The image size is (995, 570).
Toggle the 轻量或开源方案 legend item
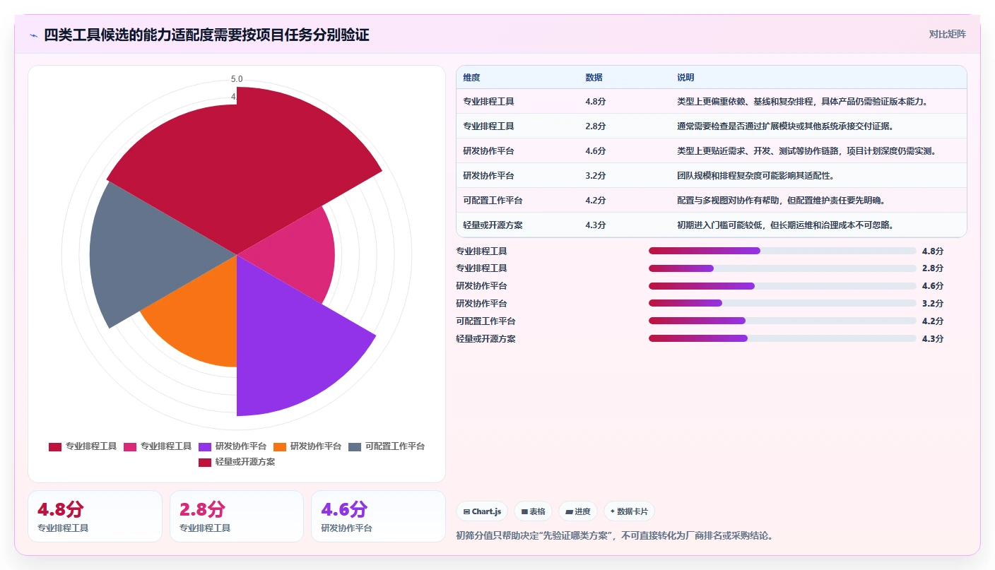click(x=237, y=462)
